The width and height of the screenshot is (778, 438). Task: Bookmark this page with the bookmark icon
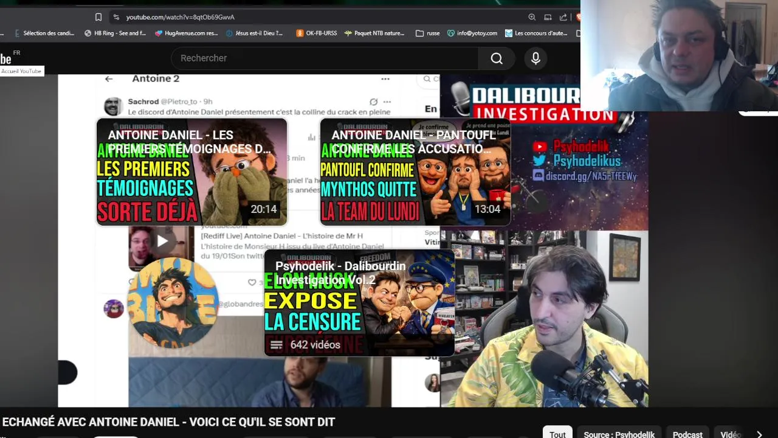pos(98,17)
